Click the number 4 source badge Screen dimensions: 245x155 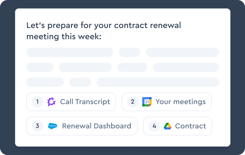(x=154, y=126)
